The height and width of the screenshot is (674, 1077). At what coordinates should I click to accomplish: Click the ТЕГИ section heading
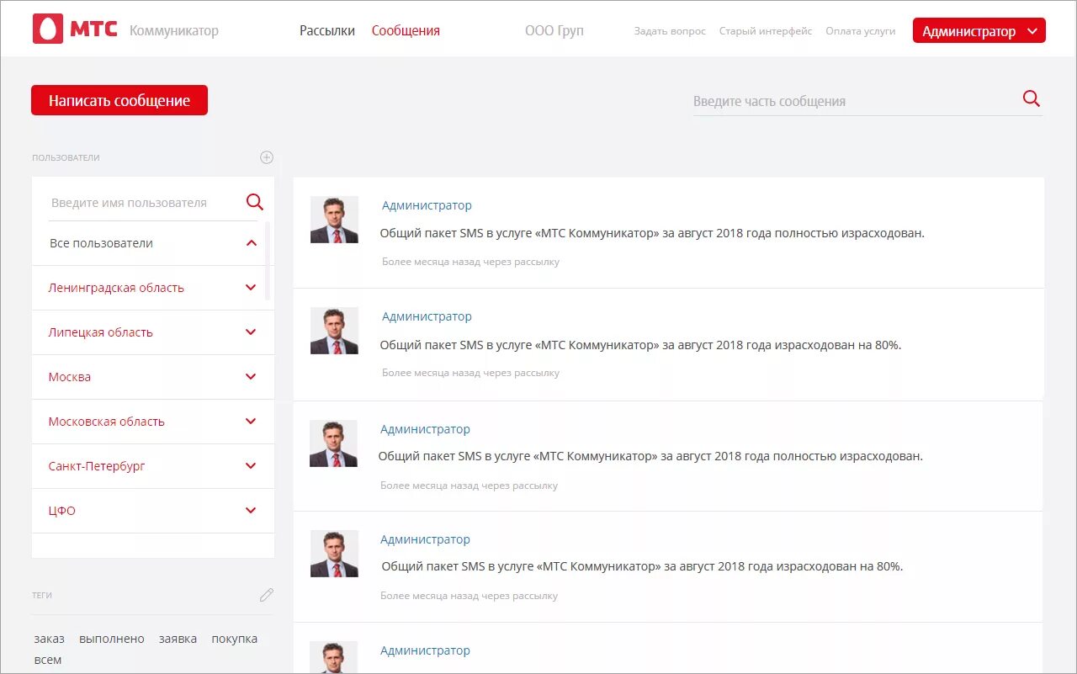pyautogui.click(x=42, y=595)
